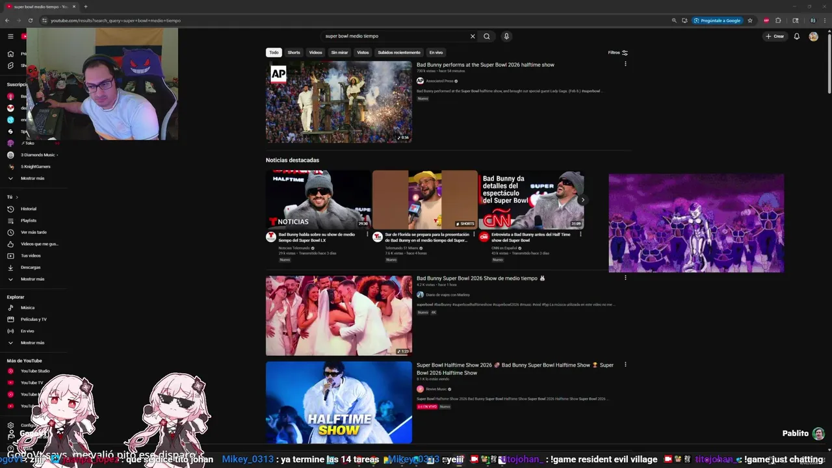Select the Sin mirar filter chip

click(339, 53)
